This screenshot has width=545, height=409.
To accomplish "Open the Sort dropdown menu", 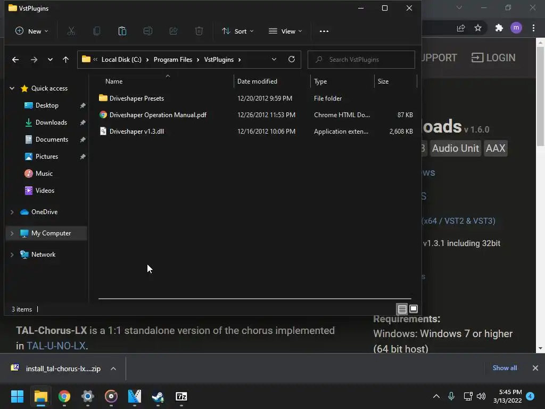I will pos(238,31).
